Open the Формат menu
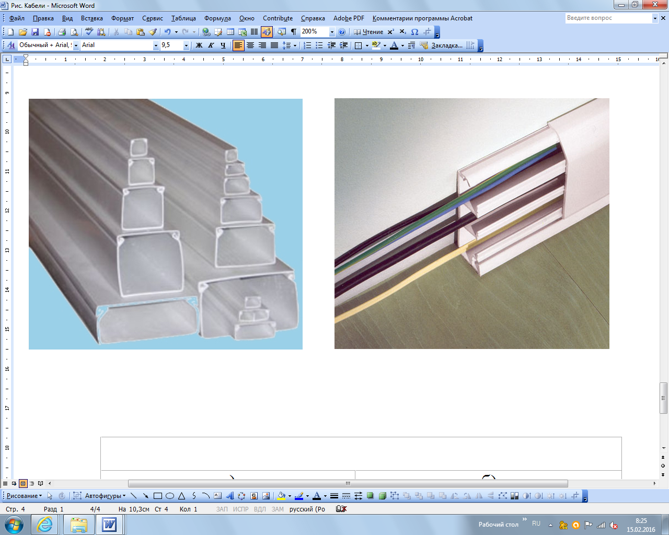The height and width of the screenshot is (535, 669). [x=123, y=18]
